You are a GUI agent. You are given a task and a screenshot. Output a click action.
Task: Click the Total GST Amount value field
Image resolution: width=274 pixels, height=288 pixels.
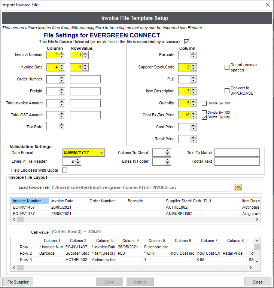85,115
